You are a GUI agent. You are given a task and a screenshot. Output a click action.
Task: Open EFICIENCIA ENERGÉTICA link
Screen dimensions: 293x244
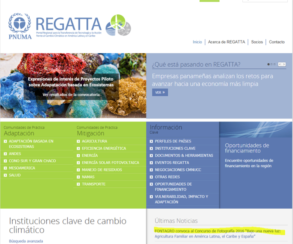click(104, 149)
